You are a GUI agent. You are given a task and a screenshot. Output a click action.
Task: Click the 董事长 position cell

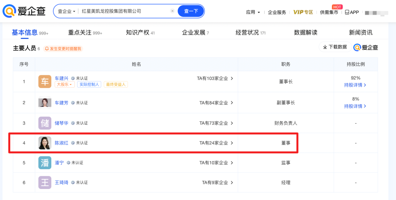286,82
